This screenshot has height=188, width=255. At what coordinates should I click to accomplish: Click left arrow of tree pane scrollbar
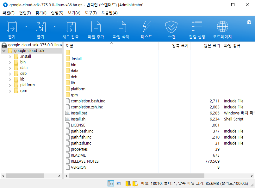3,176
